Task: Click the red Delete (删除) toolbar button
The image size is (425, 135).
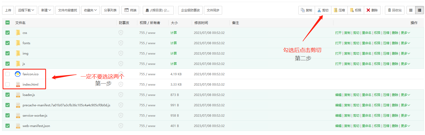Action: coord(372,10)
